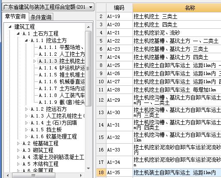Select A.1.1.9 截(凿)桩头 tree item
221x178 pixels.
coord(62,102)
